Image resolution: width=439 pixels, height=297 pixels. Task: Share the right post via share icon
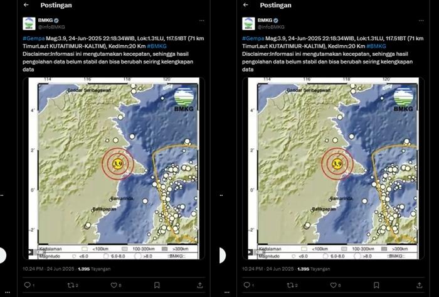coord(419,285)
